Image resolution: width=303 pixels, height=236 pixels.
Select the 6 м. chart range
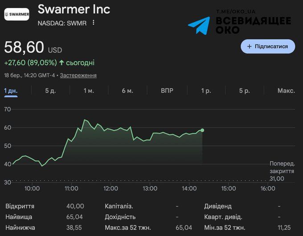click(127, 90)
